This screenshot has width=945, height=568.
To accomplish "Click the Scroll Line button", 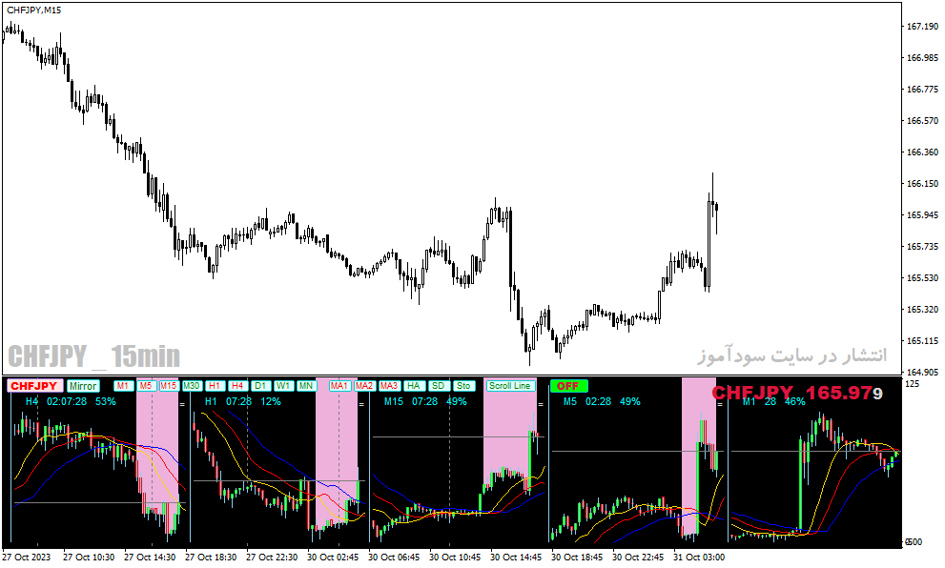I will pyautogui.click(x=510, y=386).
